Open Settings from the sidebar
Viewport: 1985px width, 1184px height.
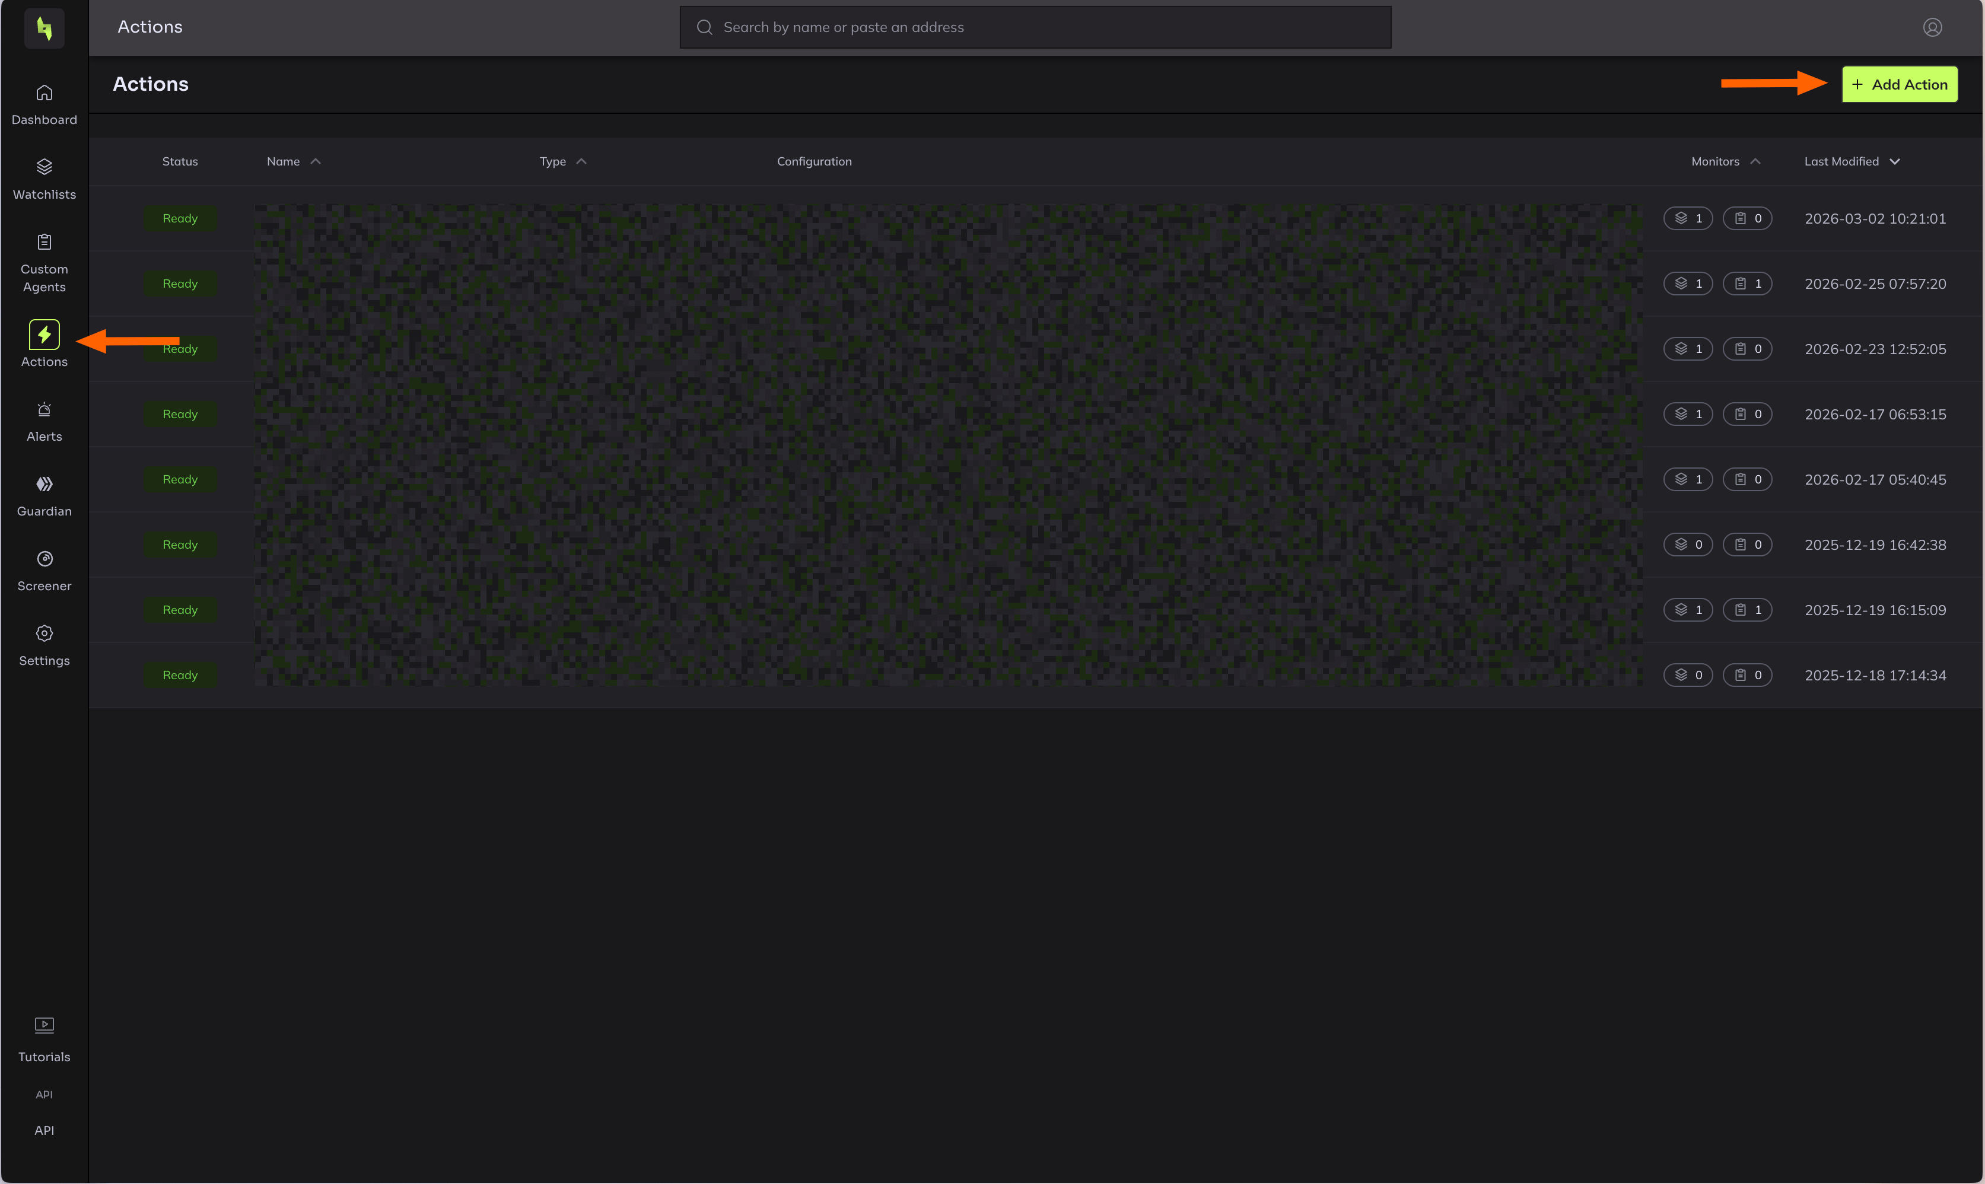pos(44,647)
